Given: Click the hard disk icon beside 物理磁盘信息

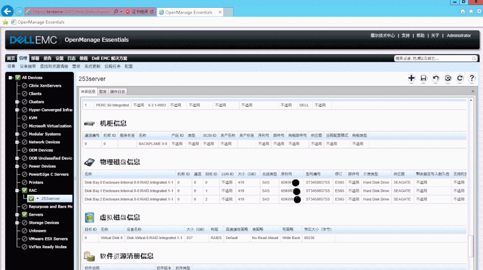Looking at the screenshot, I should point(89,162).
